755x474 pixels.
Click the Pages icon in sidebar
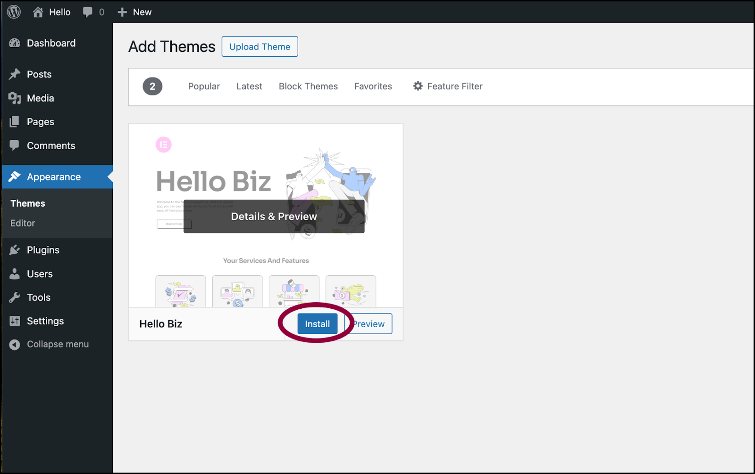(15, 122)
